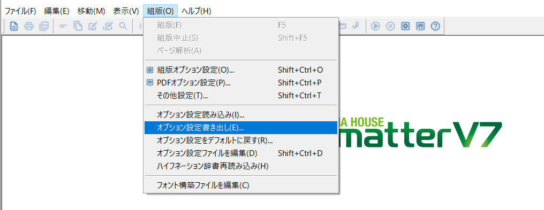544x210 pixels.
Task: Click the help question mark toolbar icon
Action: coord(436,26)
